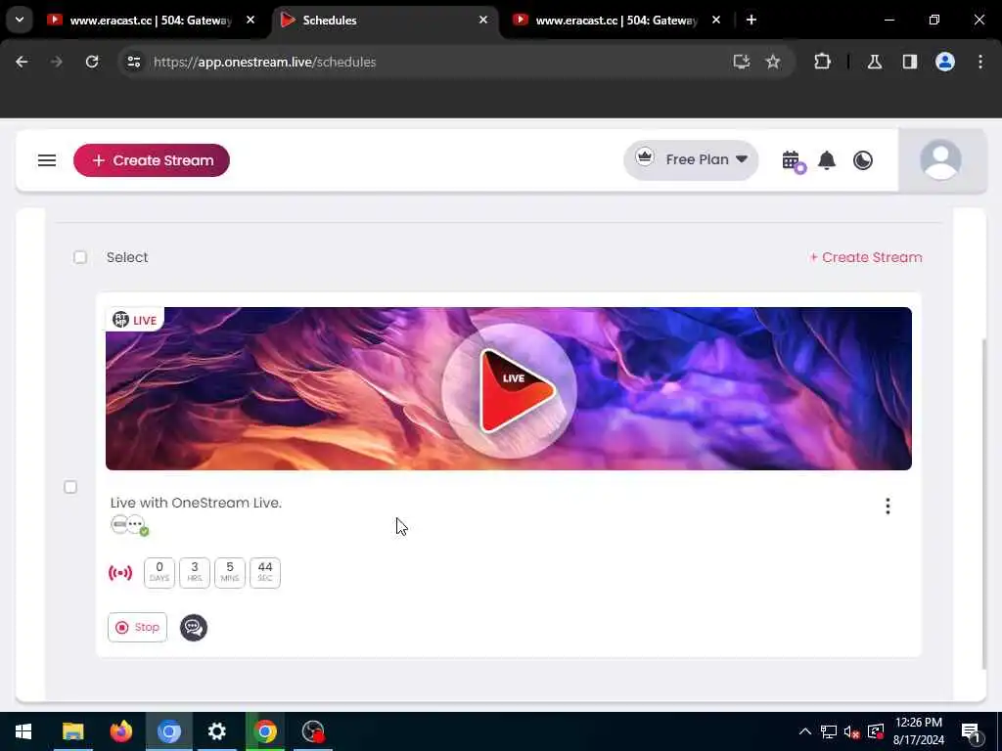Click the muted volume tray icon
Screen dimensions: 1002x751
coord(852,731)
